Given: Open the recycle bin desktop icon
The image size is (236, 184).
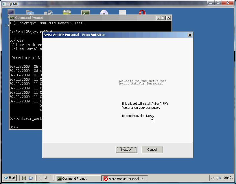Looking at the screenshot, I should click(67, 12).
